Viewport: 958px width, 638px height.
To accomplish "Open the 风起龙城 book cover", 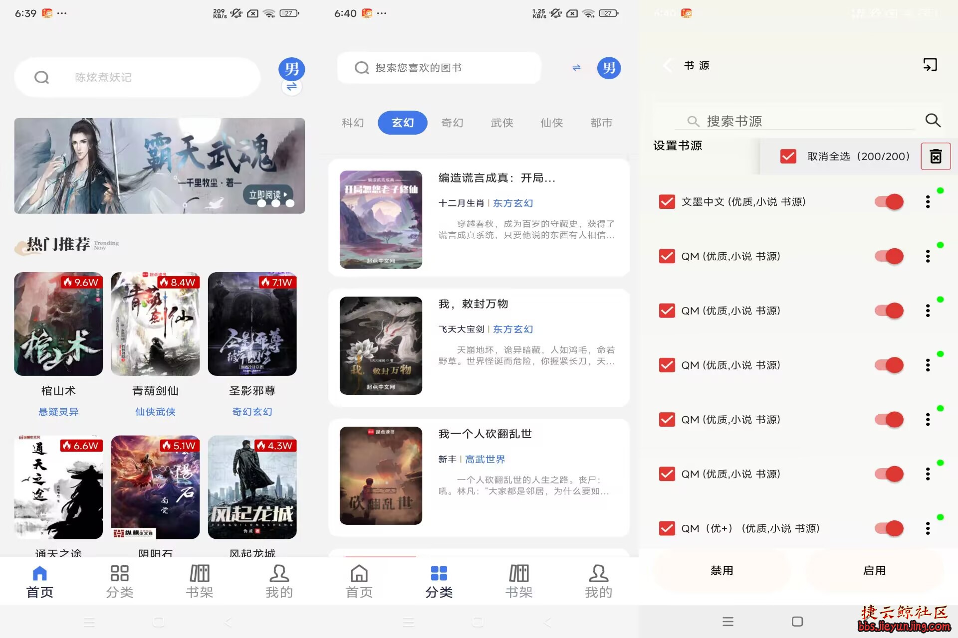I will pyautogui.click(x=252, y=487).
